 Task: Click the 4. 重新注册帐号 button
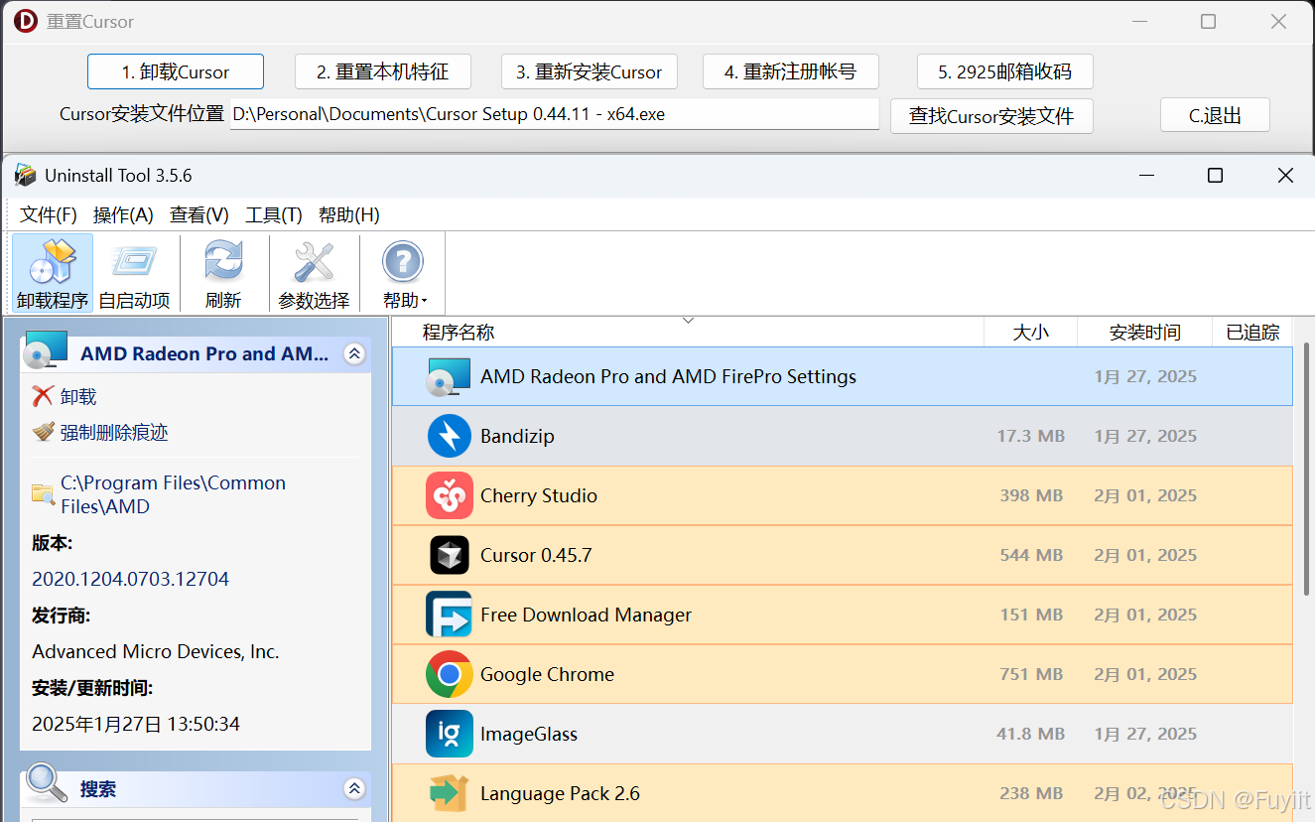[x=790, y=71]
